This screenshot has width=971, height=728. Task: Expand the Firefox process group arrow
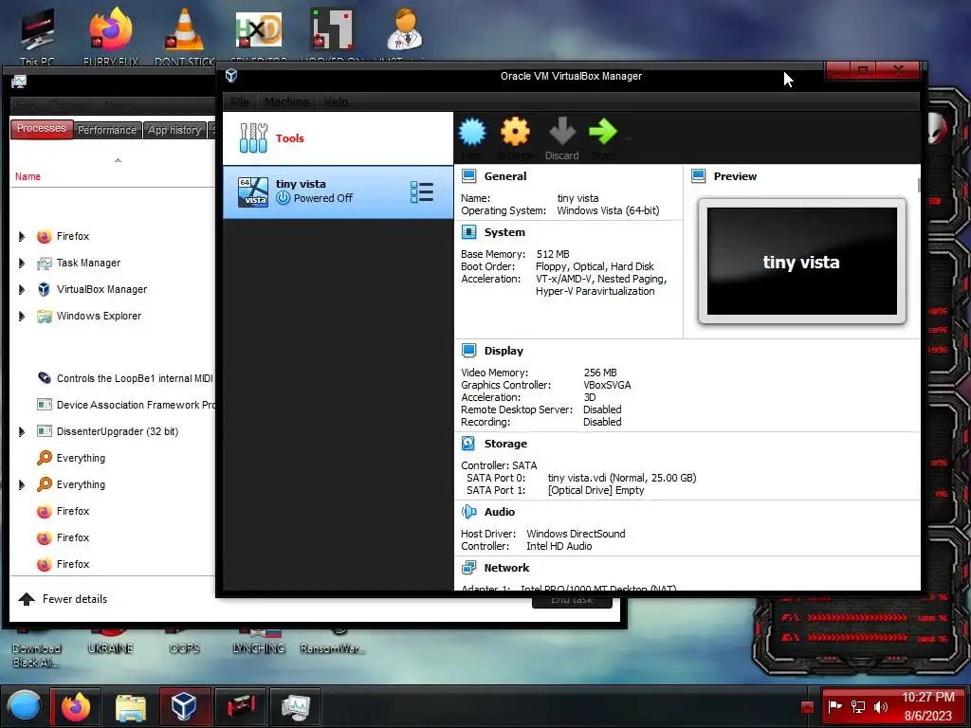click(22, 236)
